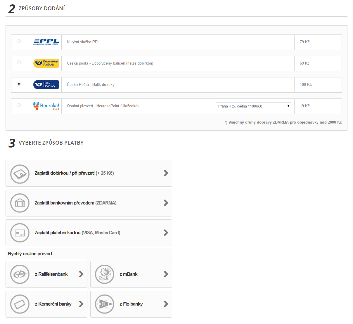The image size is (353, 324).
Task: Pay via z Raiffeisenbank
Action: 46,274
